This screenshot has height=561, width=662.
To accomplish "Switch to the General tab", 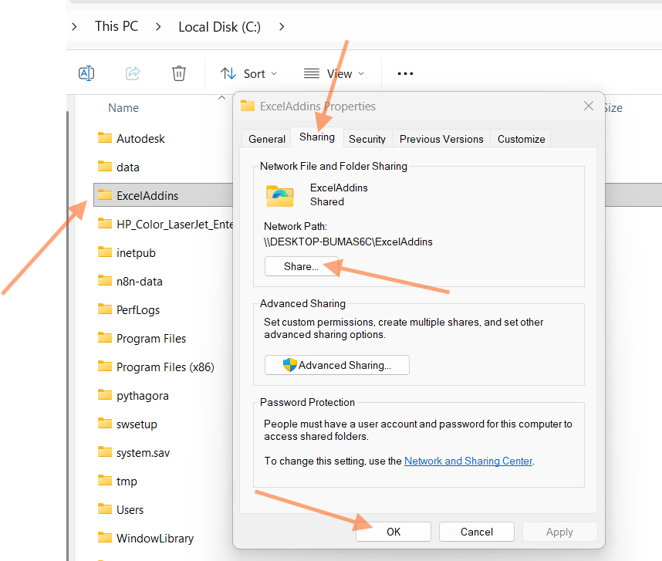I will click(x=267, y=139).
